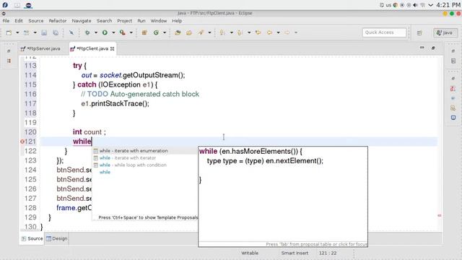Click the Search flashlight toolbar icon

[x=201, y=32]
